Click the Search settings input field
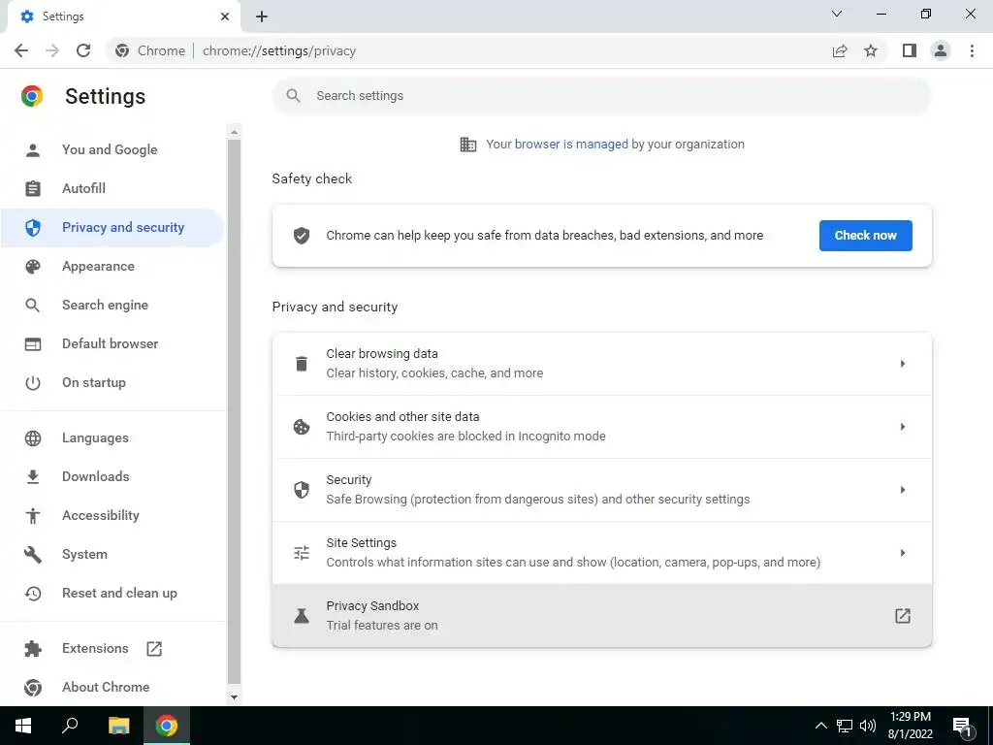 click(601, 96)
